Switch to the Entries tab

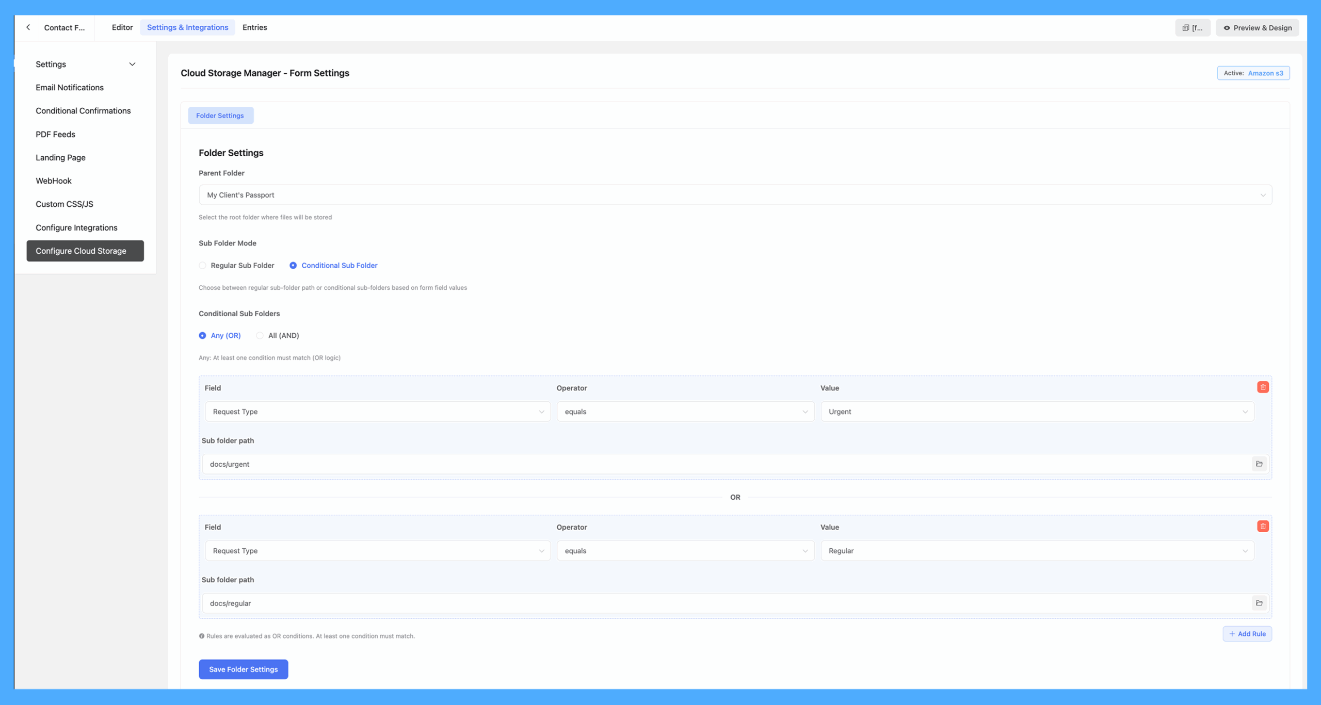click(x=254, y=27)
